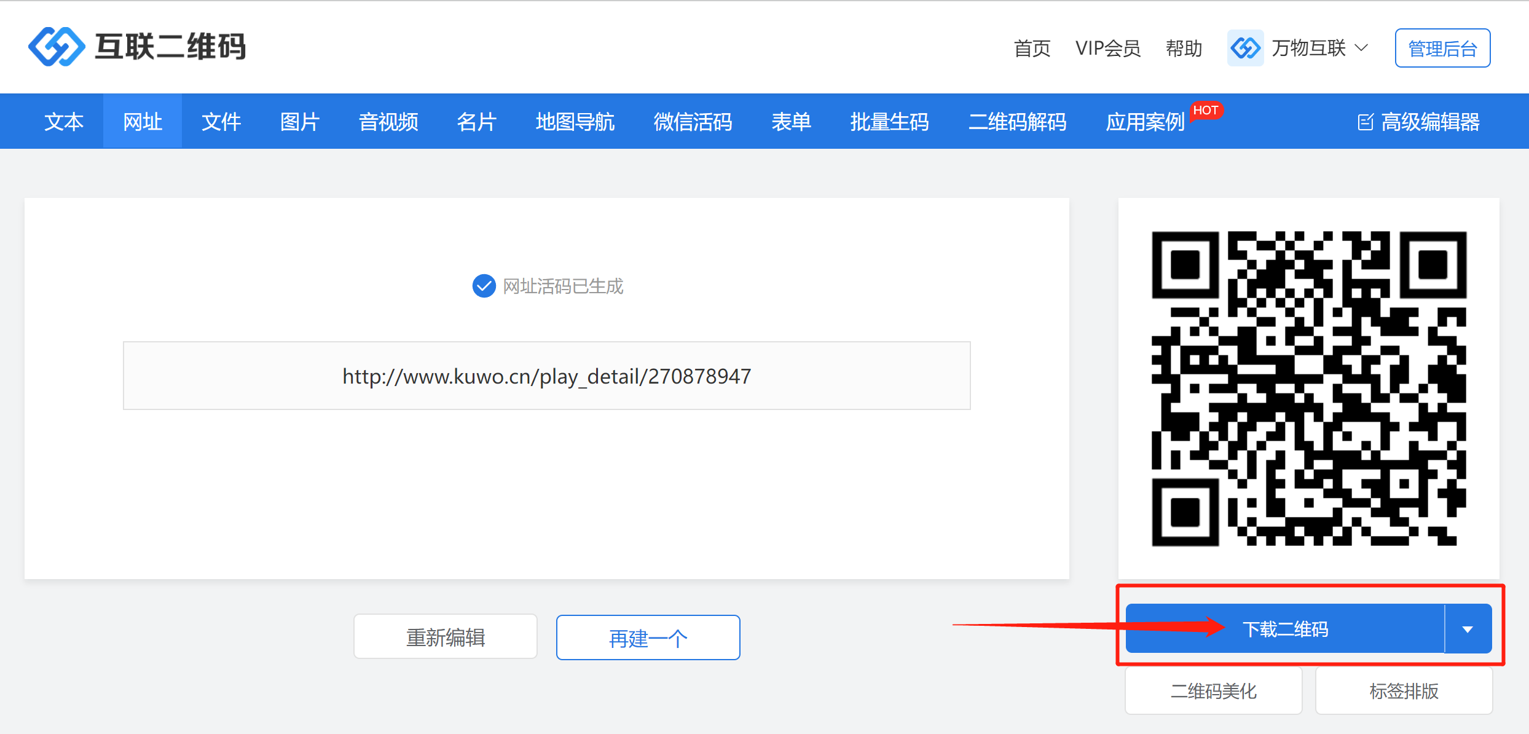Viewport: 1529px width, 734px height.
Task: Click the 网址活码已生成 status text
Action: (x=563, y=286)
